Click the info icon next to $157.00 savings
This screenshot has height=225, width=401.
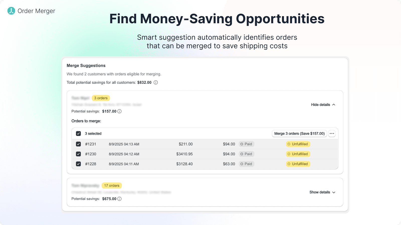(x=120, y=111)
